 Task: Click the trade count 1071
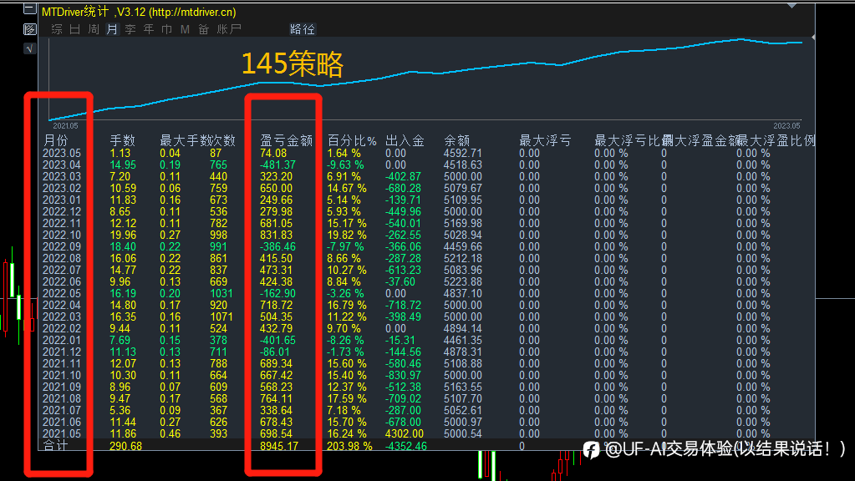pos(221,317)
